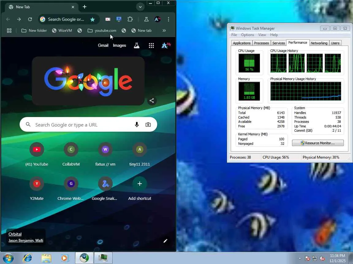Share the Google holiday lights doodle
Image resolution: width=353 pixels, height=264 pixels.
[x=152, y=101]
